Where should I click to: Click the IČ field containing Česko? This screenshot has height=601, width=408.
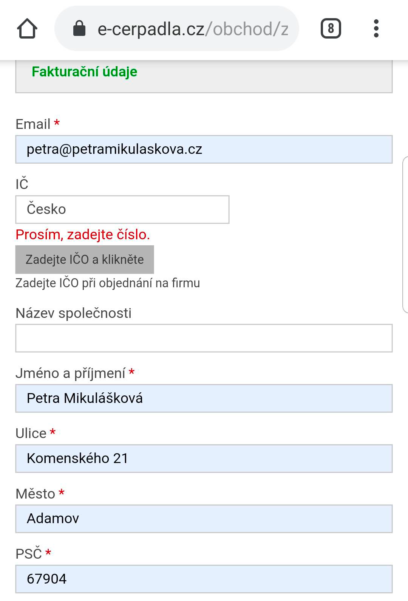(122, 209)
